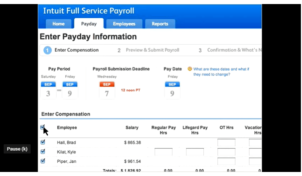Click the step 1 Enter Compensation circle
Image resolution: width=302 pixels, height=176 pixels.
tap(47, 50)
